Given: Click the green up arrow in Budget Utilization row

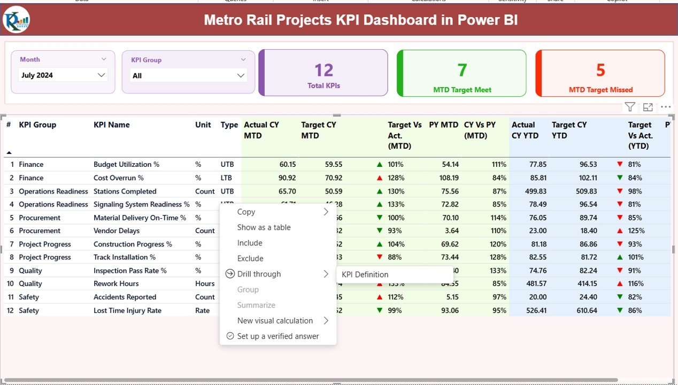Looking at the screenshot, I should 379,165.
